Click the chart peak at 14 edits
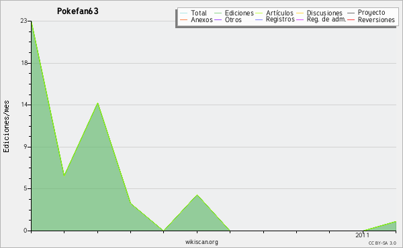Screen dimensions: 403x248 pos(97,103)
